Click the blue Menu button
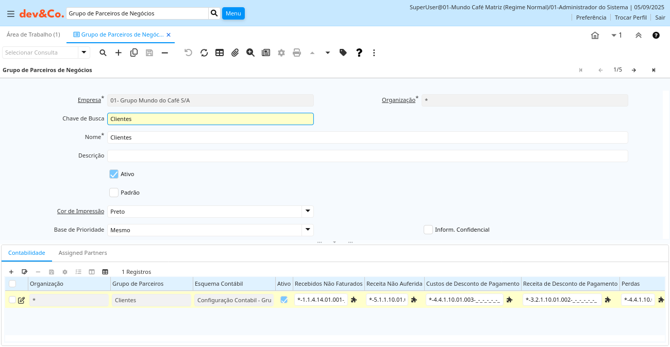The height and width of the screenshot is (347, 670). tap(233, 13)
